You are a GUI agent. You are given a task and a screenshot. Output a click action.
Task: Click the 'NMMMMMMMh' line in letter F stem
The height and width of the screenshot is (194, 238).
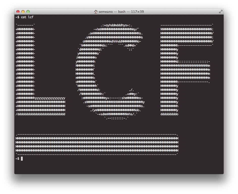(169, 106)
